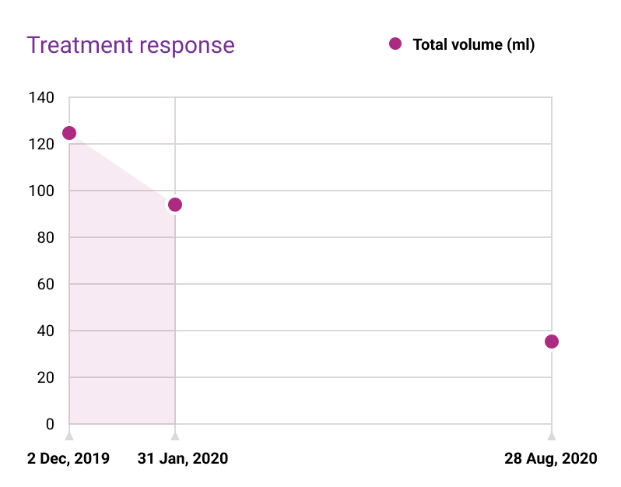This screenshot has height=487, width=621.
Task: Click the triangle marker under 28 Aug, 2020
Action: (x=552, y=436)
